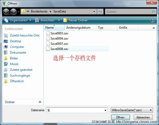The width and height of the screenshot is (159, 125).
Task: Open the help question mark icon
Action: click(152, 20)
